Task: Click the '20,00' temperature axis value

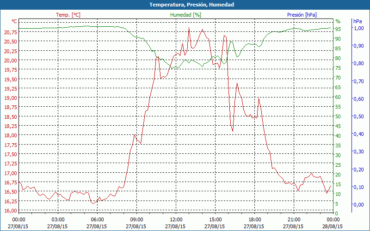Action: (x=11, y=61)
